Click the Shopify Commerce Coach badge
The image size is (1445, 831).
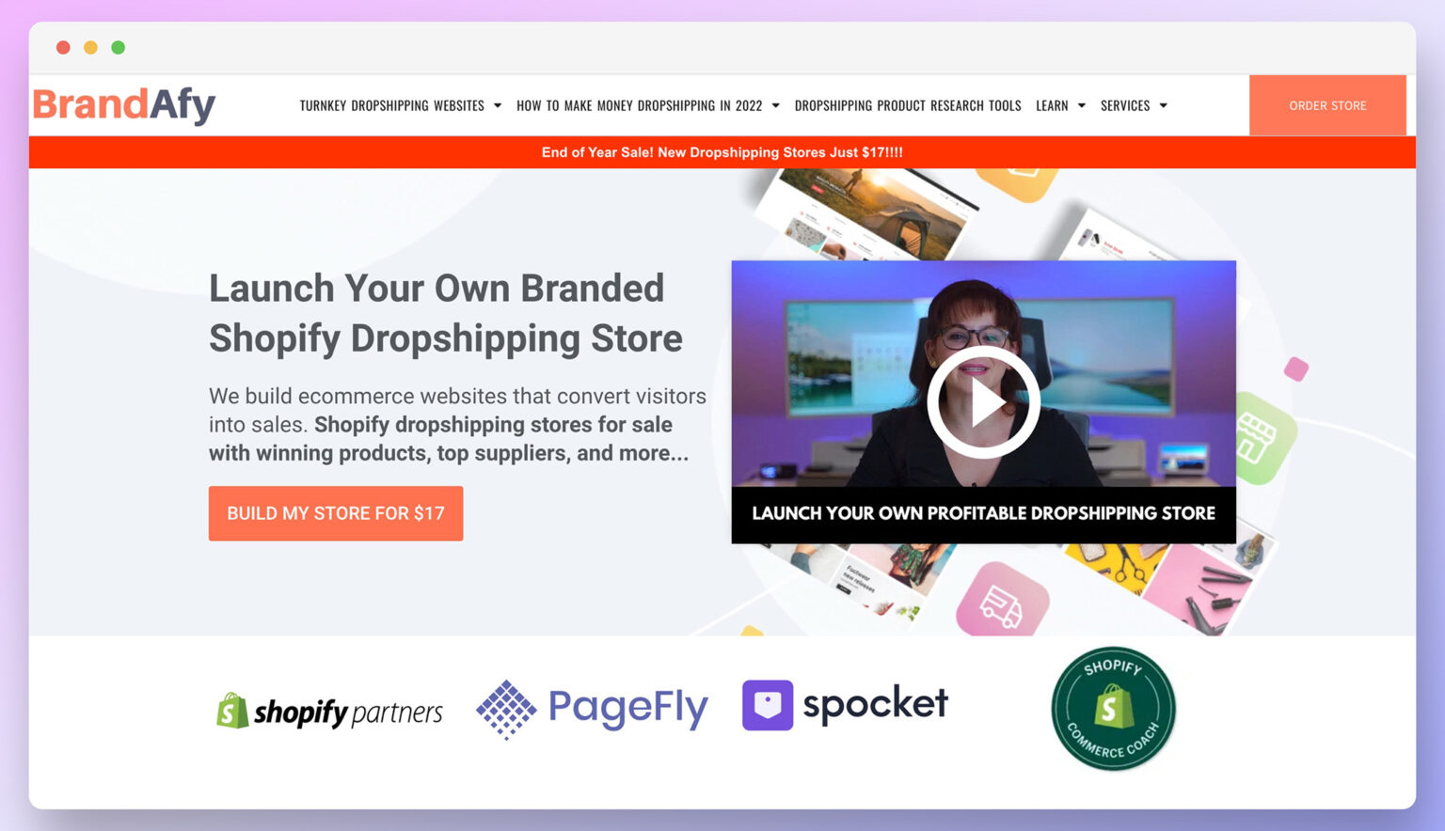[x=1113, y=709]
